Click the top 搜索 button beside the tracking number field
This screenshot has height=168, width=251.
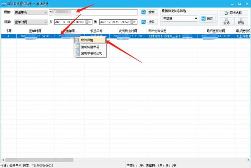tap(149, 12)
